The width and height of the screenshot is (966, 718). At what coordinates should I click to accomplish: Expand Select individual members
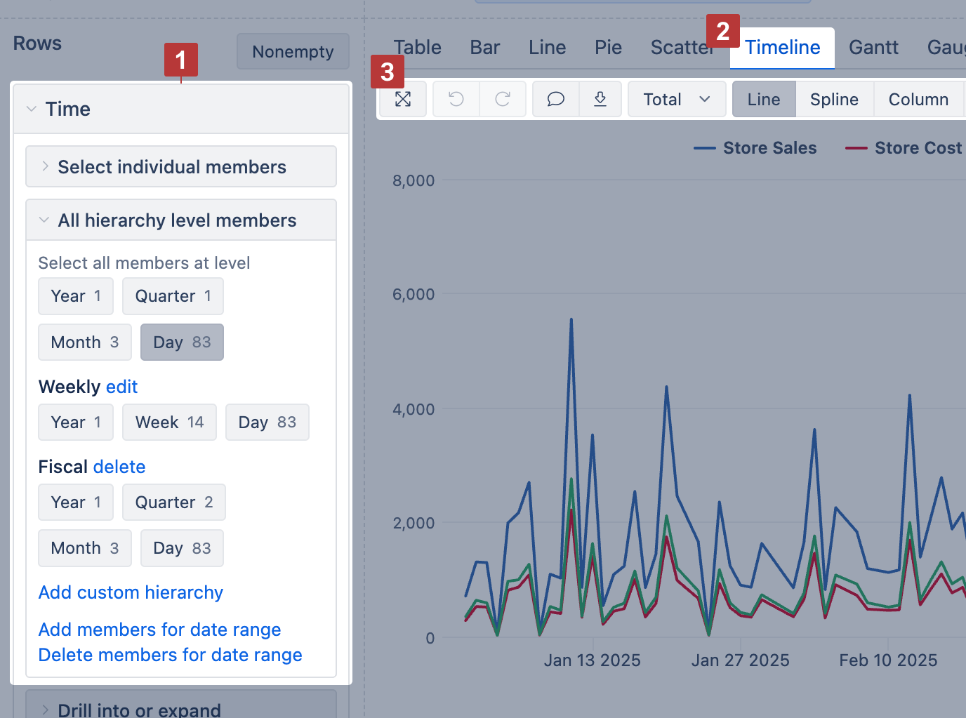click(172, 167)
